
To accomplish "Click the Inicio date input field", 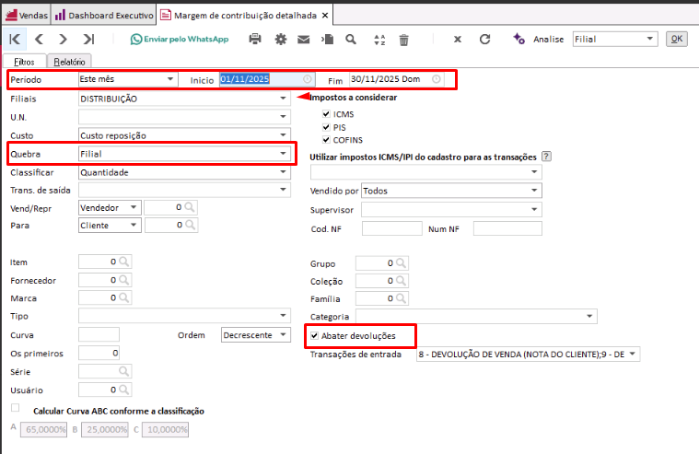I will [x=260, y=79].
